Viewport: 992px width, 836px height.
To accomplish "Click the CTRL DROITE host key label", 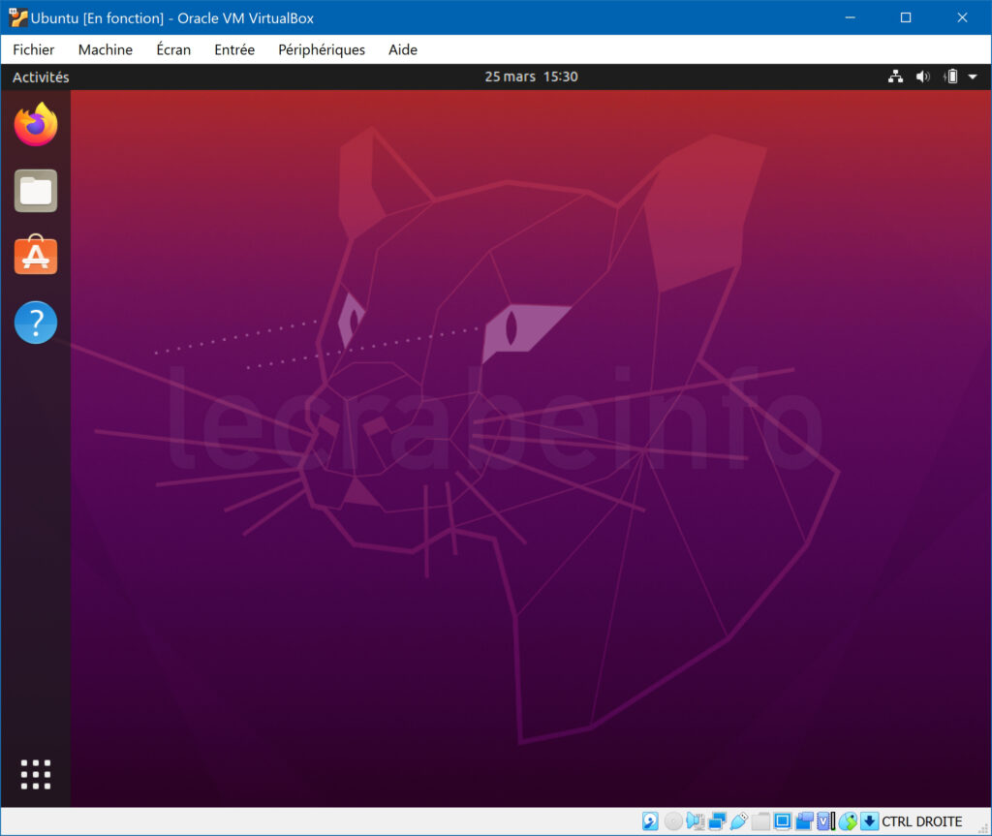I will (x=922, y=821).
